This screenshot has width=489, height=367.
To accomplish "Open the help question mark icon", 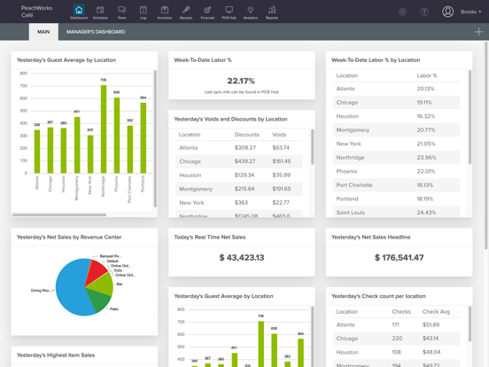I will (x=424, y=12).
